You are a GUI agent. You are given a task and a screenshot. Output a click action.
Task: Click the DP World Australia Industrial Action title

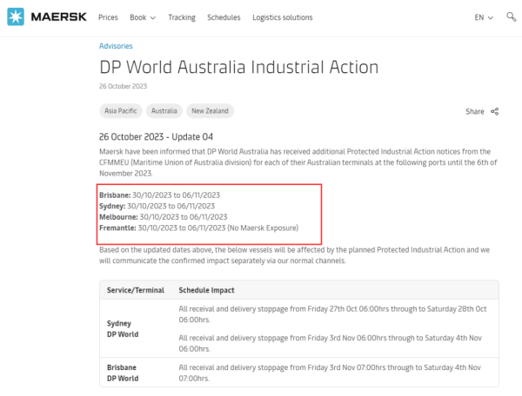(x=238, y=68)
